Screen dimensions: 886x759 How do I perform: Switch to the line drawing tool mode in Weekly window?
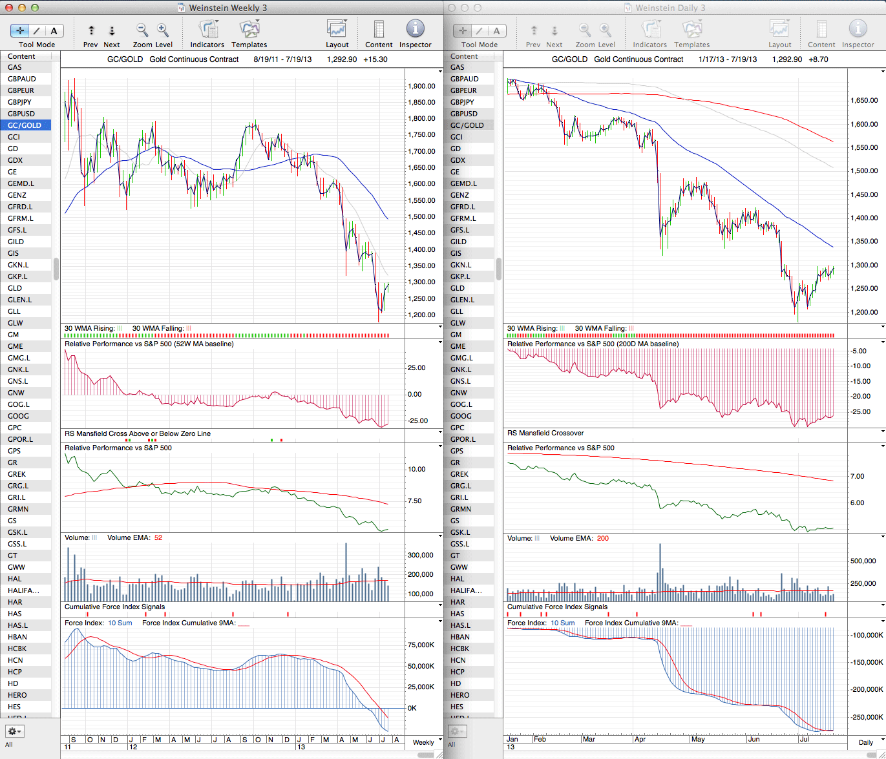click(37, 31)
